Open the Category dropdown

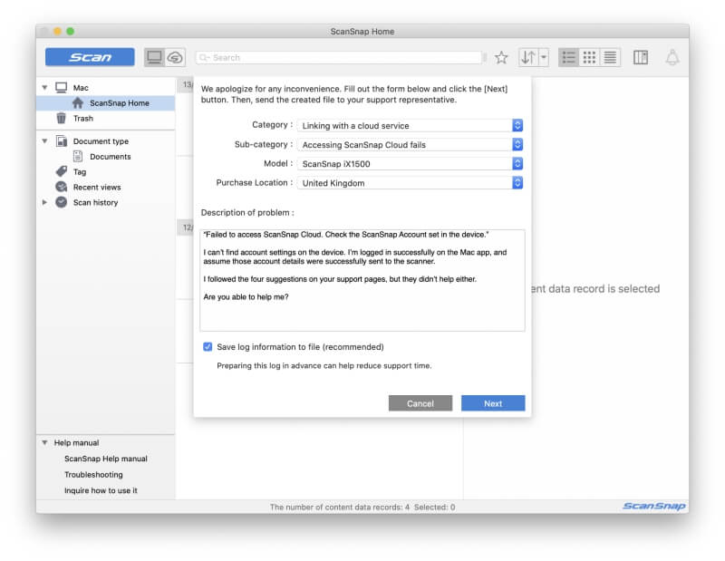click(411, 125)
